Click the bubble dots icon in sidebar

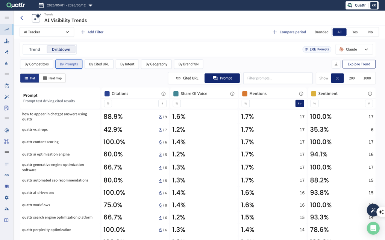click(7, 52)
